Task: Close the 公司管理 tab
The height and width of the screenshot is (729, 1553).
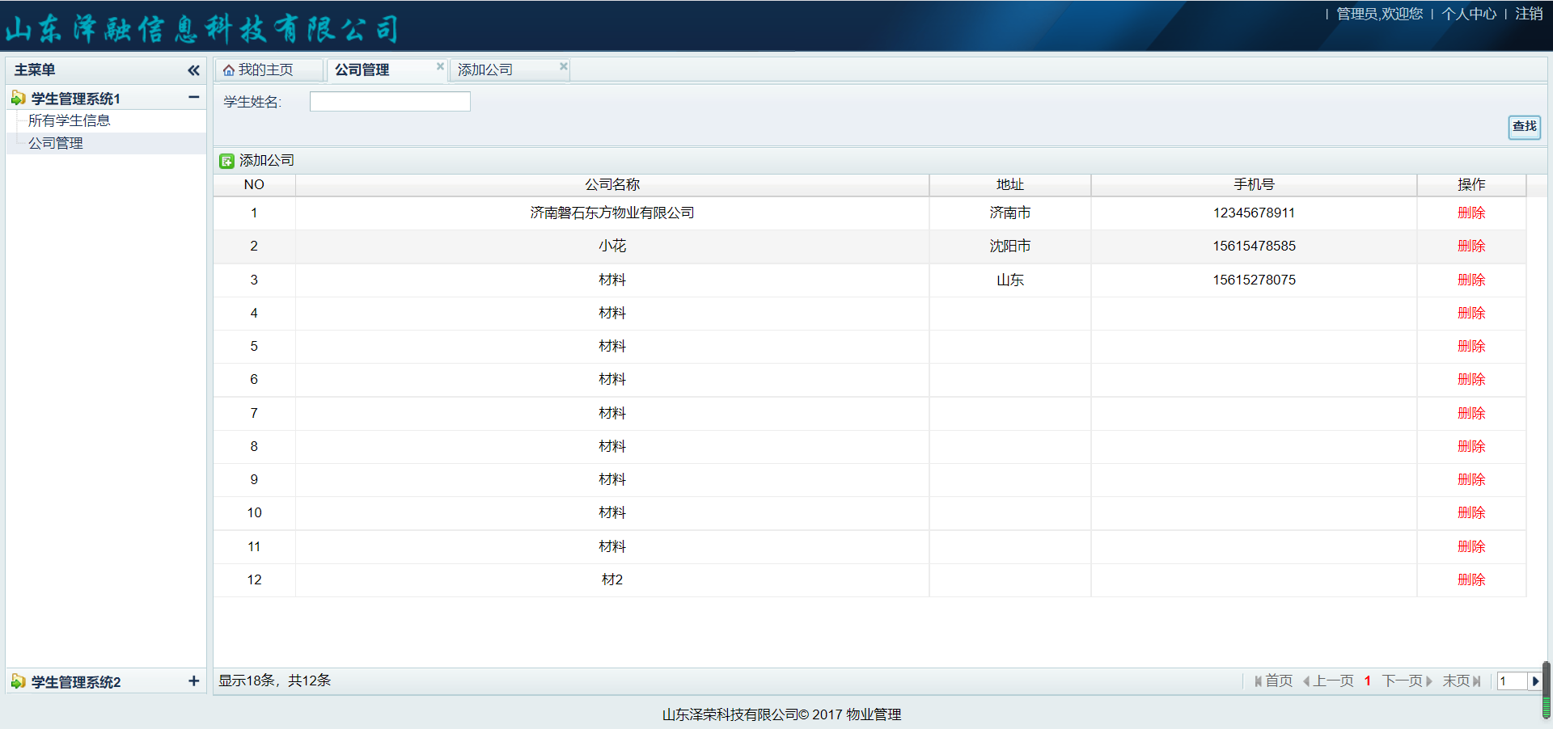Action: click(440, 66)
